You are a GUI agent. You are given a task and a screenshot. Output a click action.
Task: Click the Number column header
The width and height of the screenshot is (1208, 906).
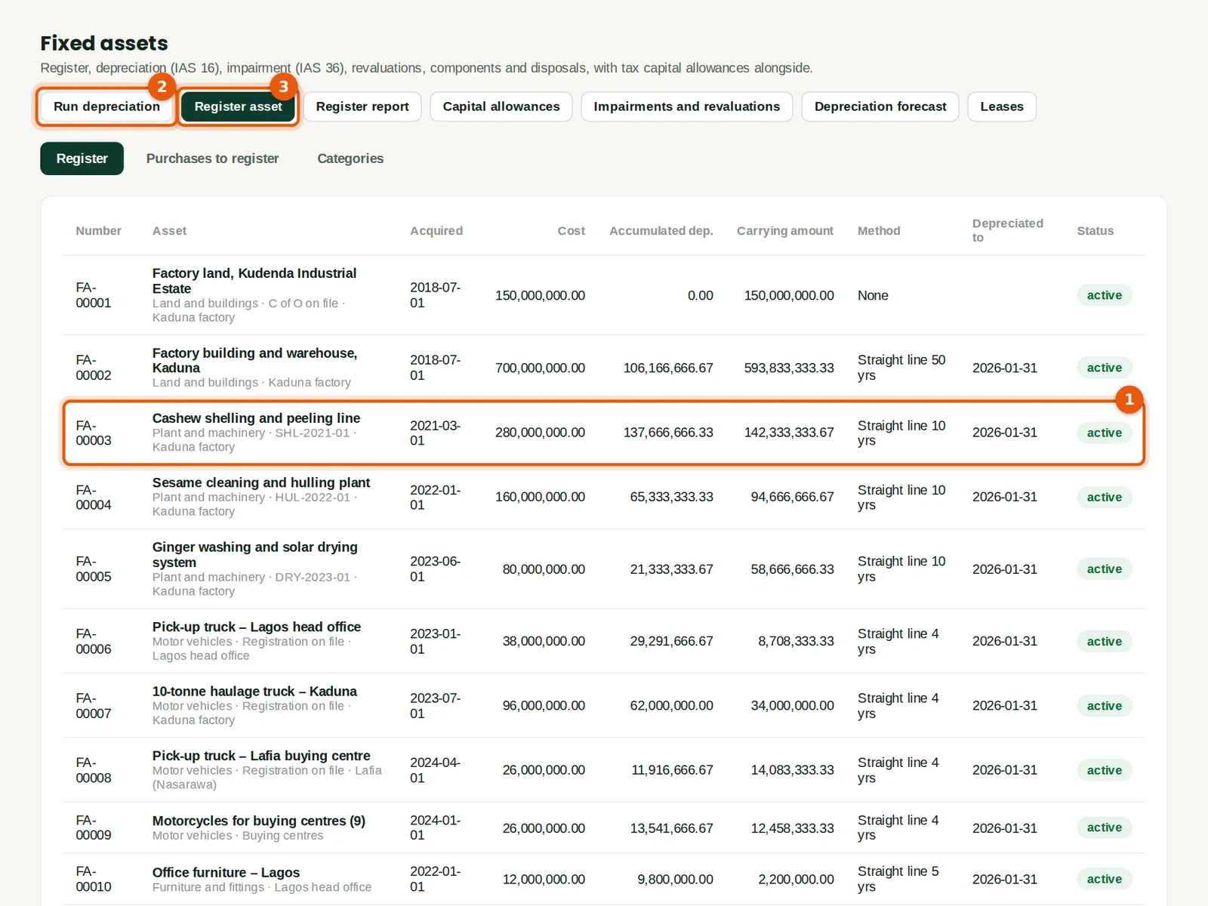pos(98,230)
